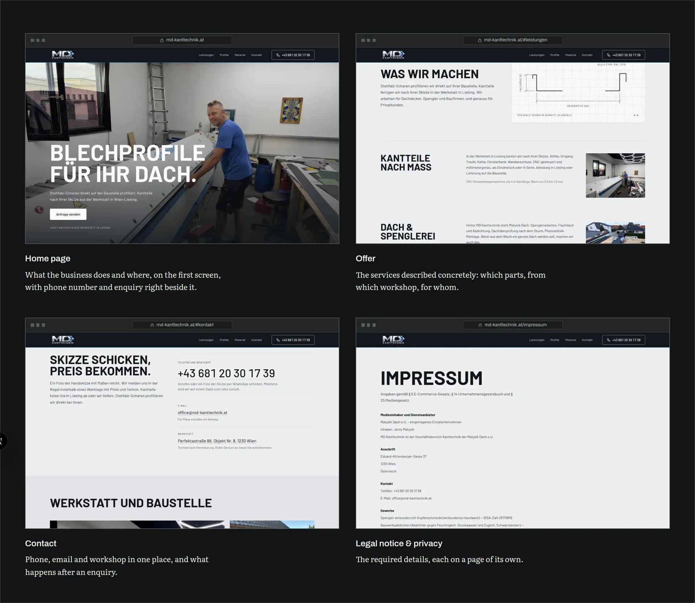Click the Home page caption heading
This screenshot has width=695, height=603.
[48, 258]
